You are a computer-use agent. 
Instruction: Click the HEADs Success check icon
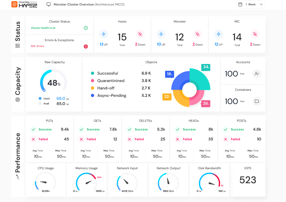click(178, 130)
